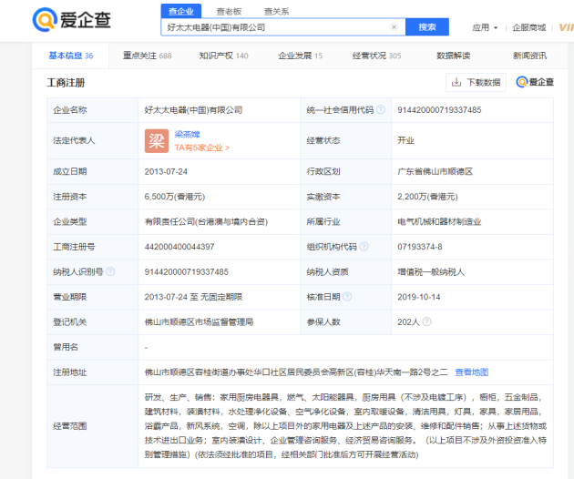Open the 重点关注 688 tab
574x479 pixels.
click(x=147, y=56)
